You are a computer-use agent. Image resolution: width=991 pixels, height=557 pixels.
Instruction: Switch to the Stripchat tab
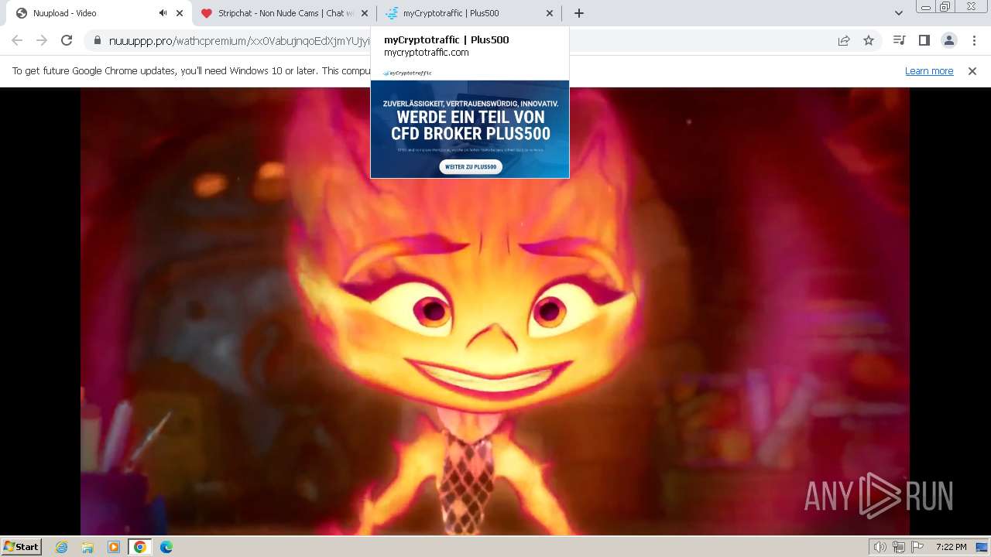(284, 13)
